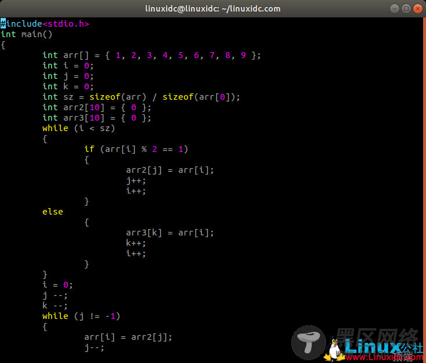Image resolution: width=426 pixels, height=363 pixels.
Task: Click the 'int arr[] = { 1, 2...' line
Action: tap(151, 56)
